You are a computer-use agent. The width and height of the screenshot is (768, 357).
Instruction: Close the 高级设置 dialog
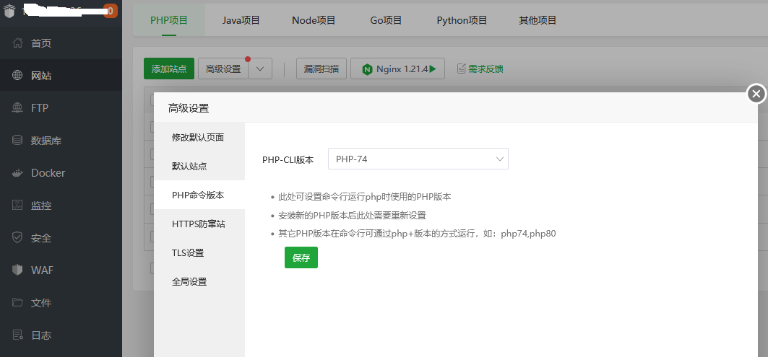(756, 94)
